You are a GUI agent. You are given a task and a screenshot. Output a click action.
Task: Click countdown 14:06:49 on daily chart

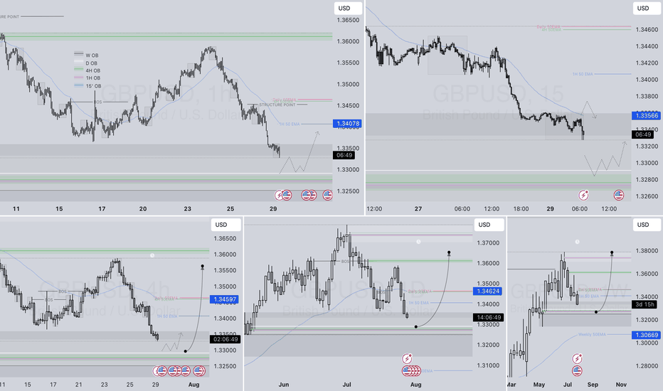(489, 317)
